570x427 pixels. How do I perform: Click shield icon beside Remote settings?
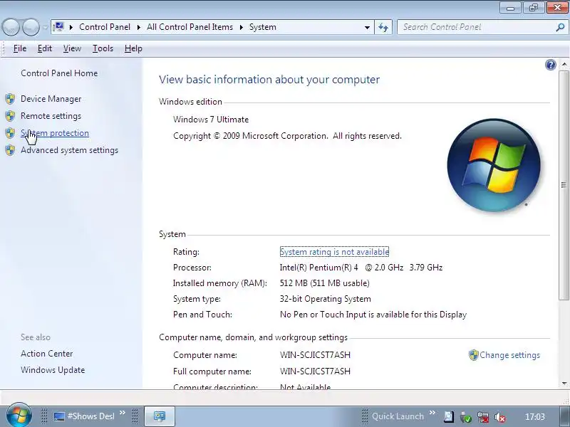click(10, 116)
